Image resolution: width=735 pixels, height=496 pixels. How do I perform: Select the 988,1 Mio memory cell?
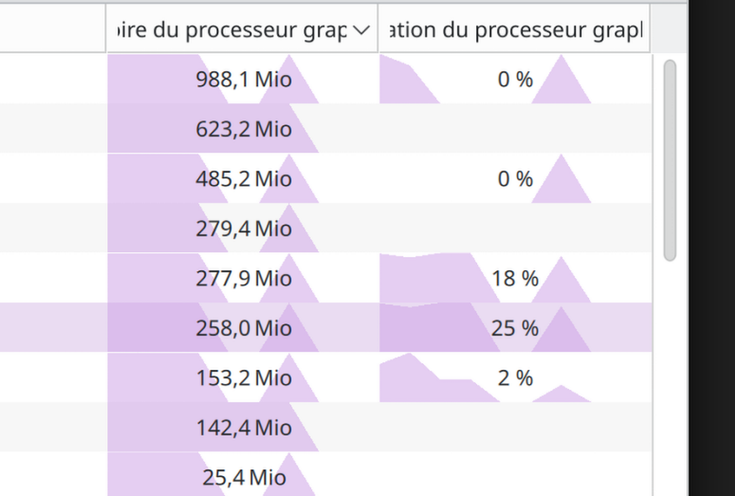click(244, 80)
